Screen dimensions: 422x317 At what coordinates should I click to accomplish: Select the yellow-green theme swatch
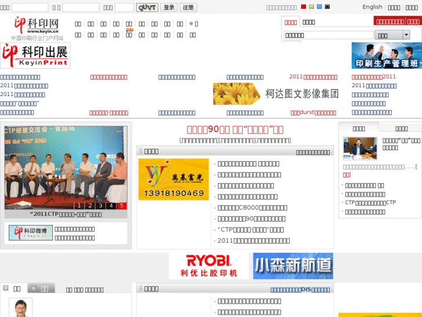pos(311,7)
